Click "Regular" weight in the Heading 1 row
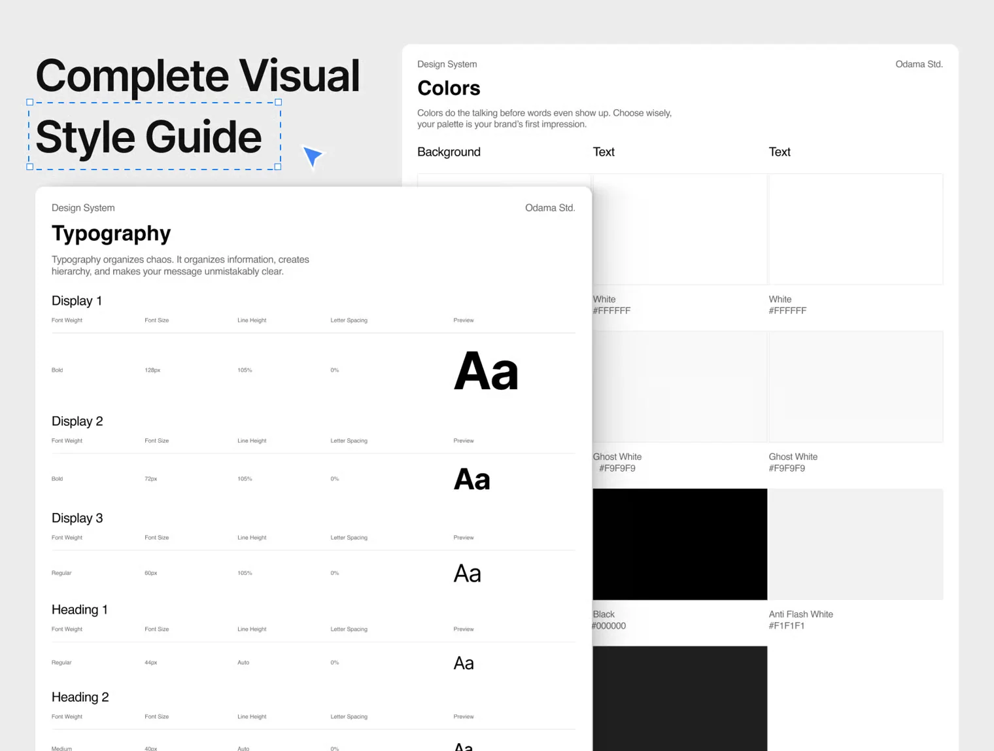Screen dimensions: 994x751 (x=61, y=663)
